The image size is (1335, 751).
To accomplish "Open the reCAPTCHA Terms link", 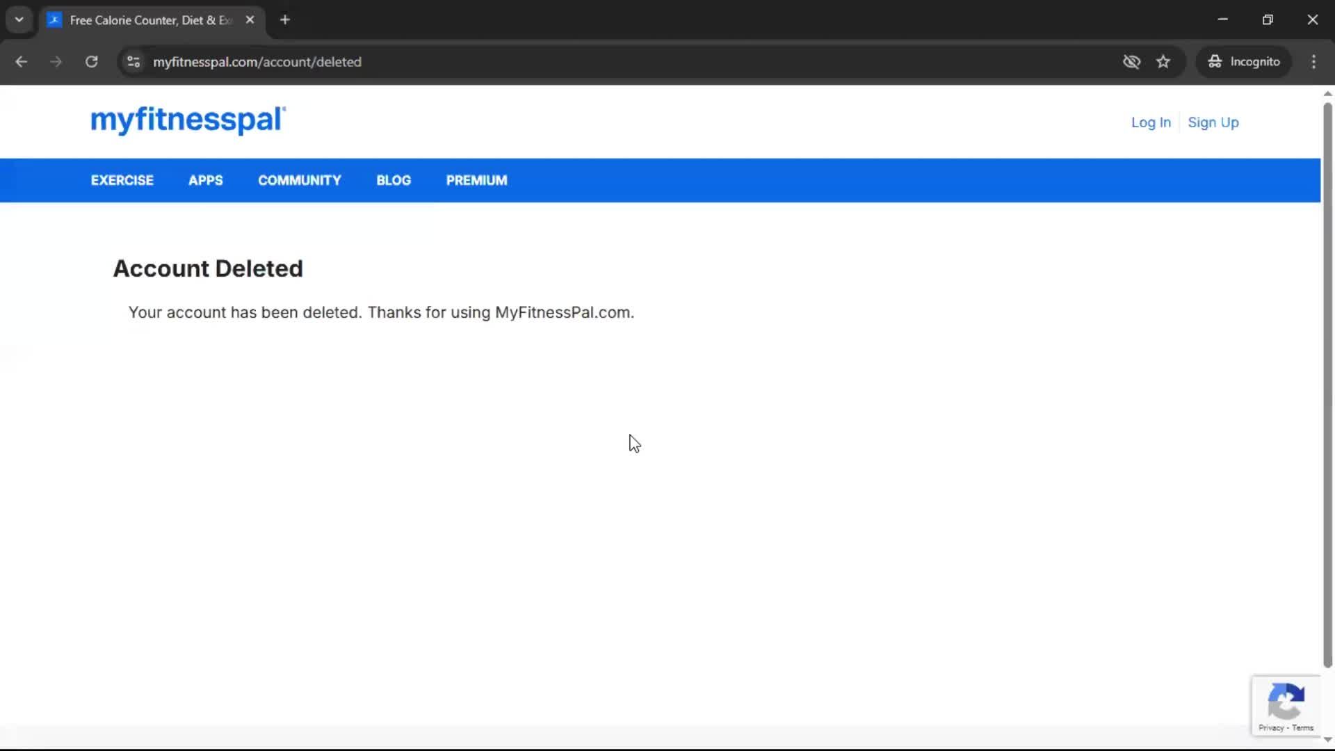I will click(1302, 728).
